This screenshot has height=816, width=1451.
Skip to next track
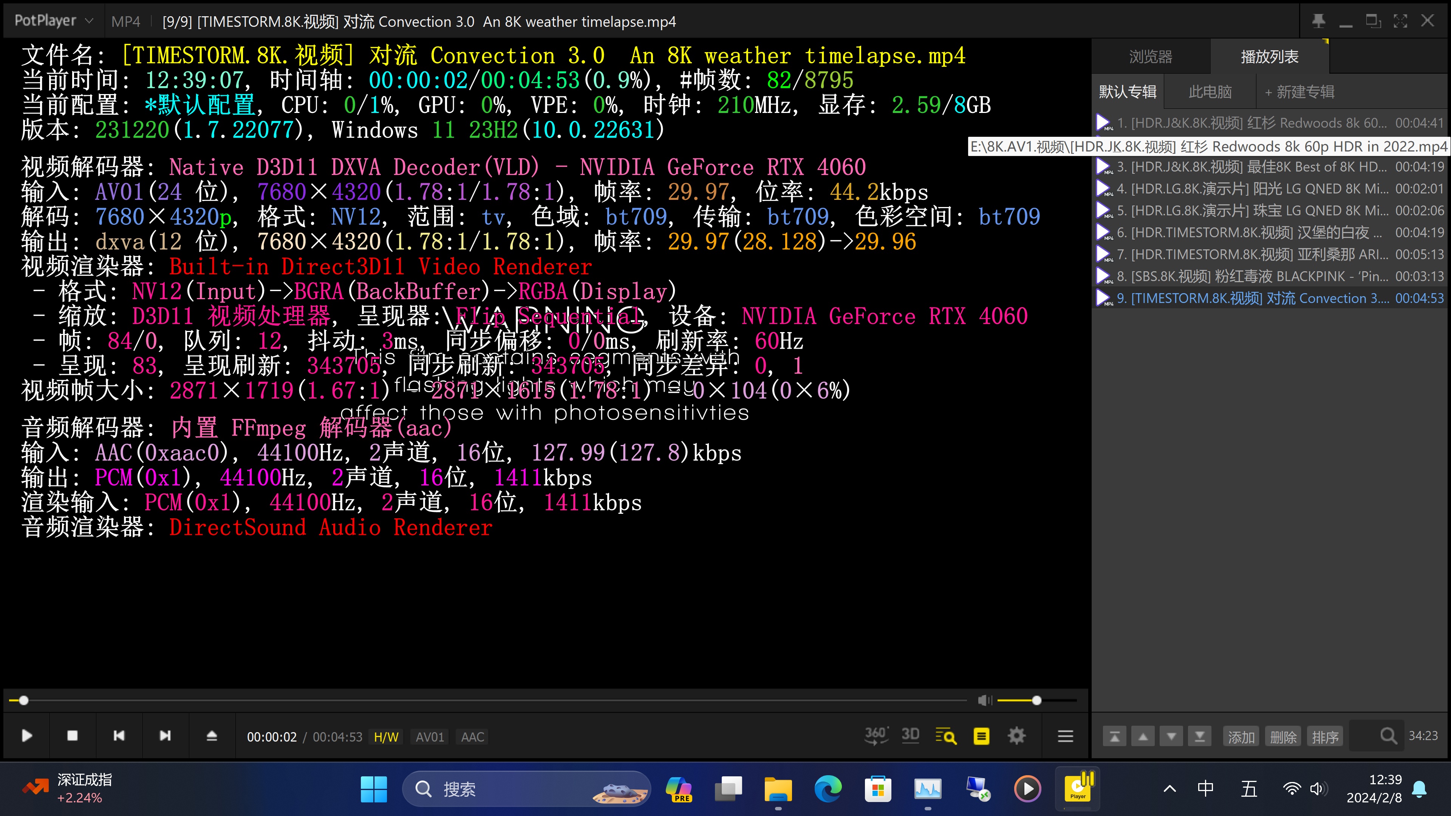coord(165,736)
